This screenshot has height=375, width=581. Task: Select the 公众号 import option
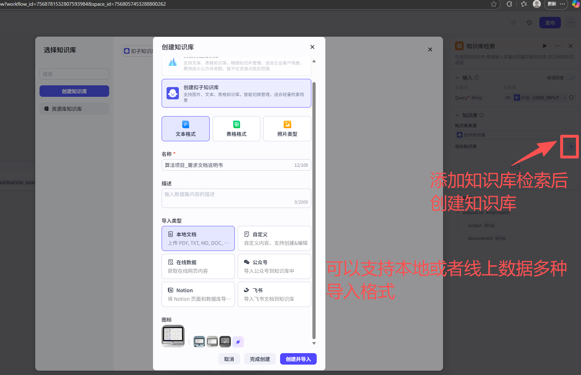coord(274,266)
